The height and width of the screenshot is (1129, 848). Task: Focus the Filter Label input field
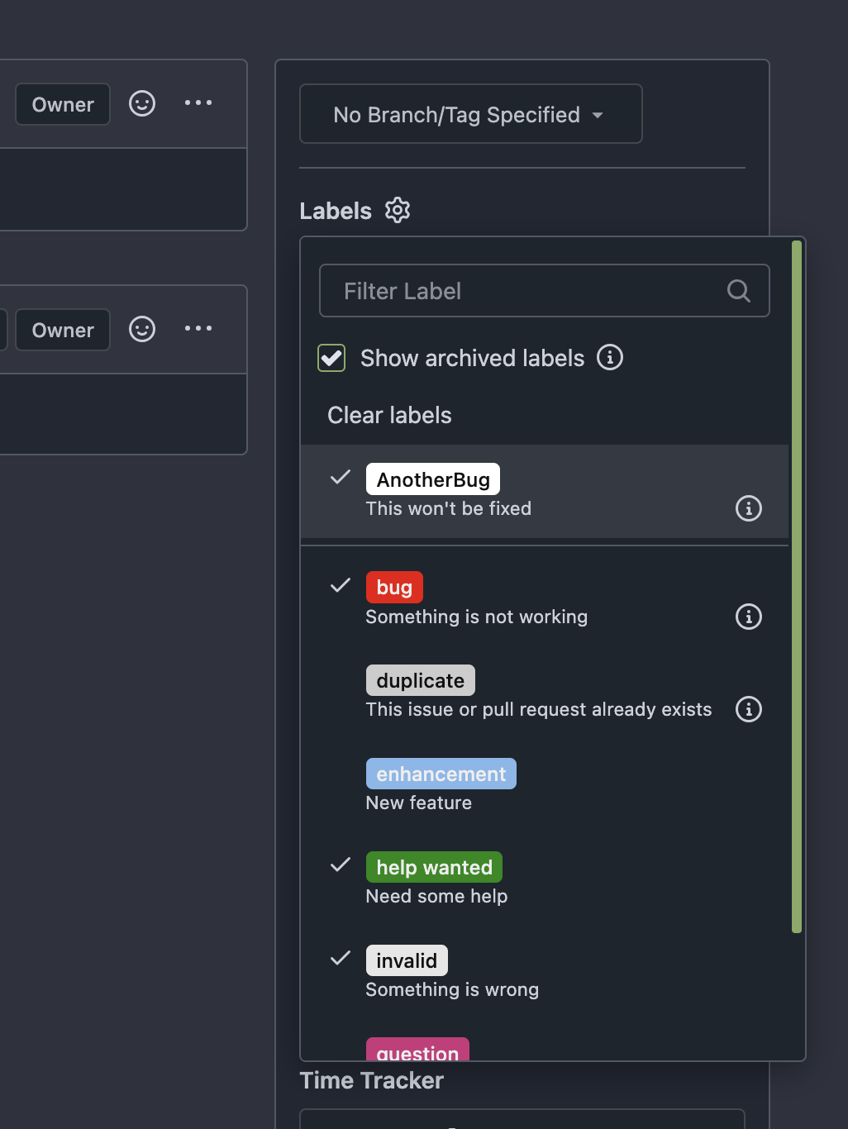coord(545,291)
